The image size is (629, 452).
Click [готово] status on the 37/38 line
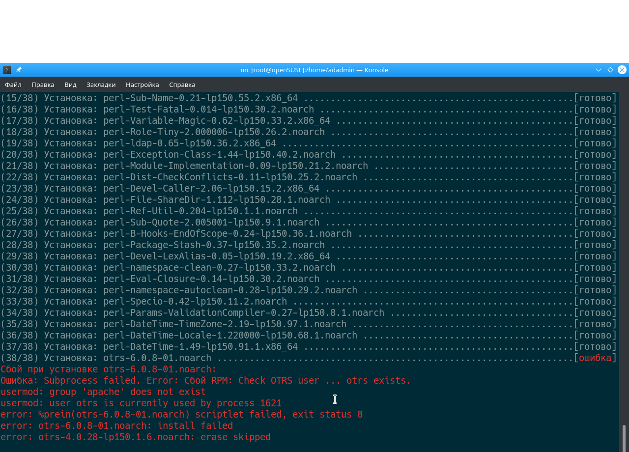click(595, 346)
